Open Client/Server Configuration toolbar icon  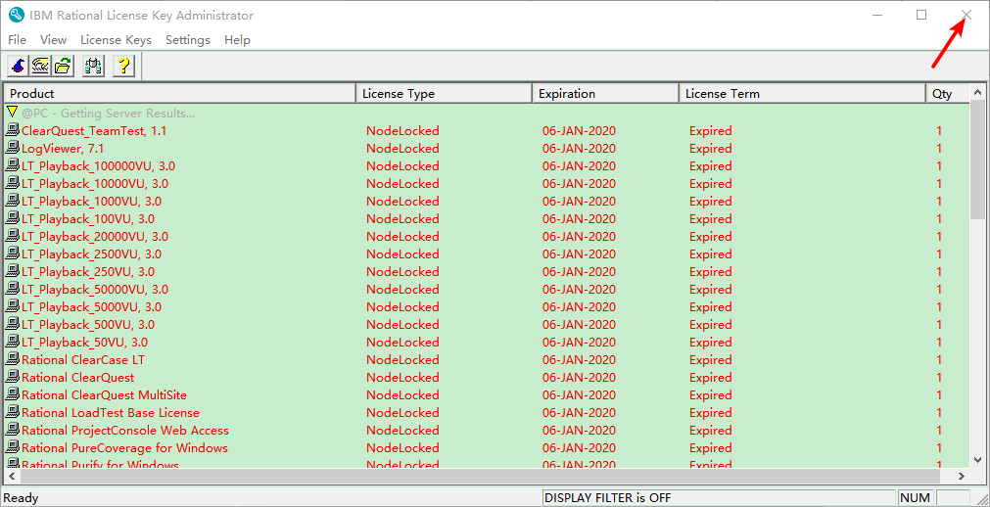click(93, 66)
